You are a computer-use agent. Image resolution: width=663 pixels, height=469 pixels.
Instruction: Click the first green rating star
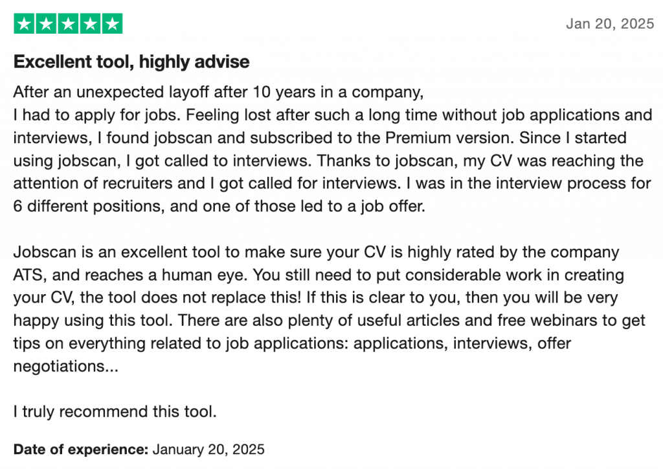25,24
